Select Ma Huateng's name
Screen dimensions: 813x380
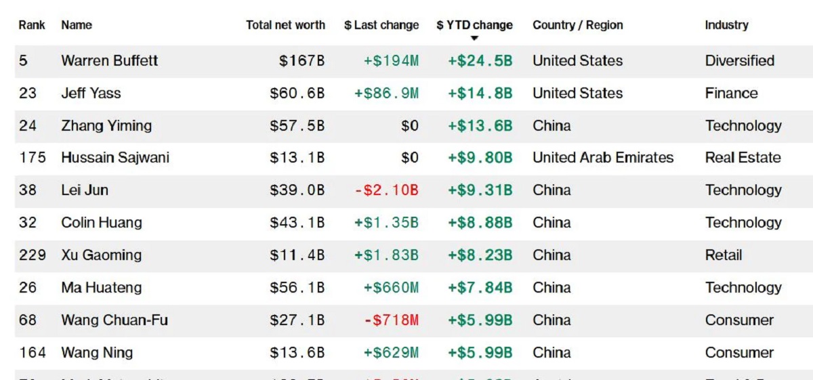click(x=102, y=288)
